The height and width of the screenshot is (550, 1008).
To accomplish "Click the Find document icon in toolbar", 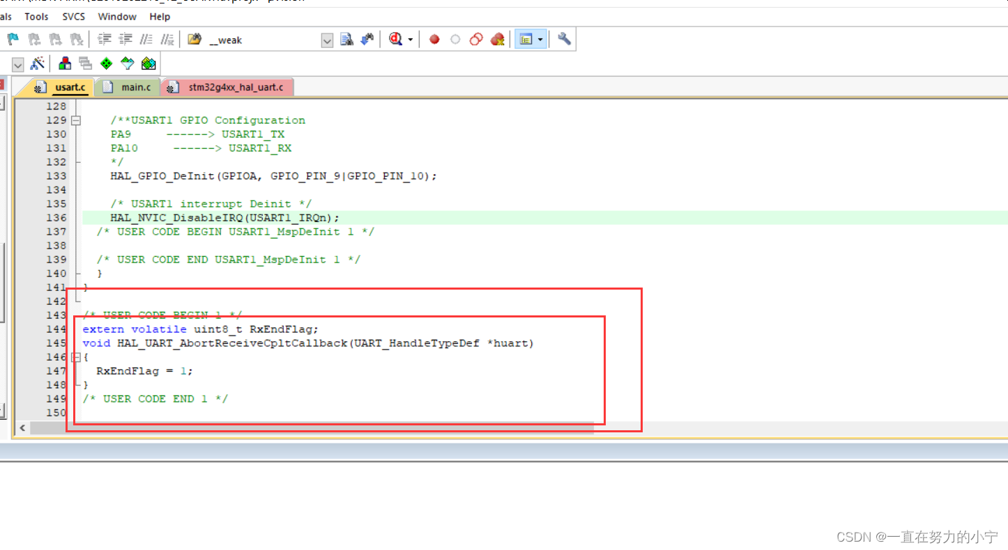I will [346, 40].
